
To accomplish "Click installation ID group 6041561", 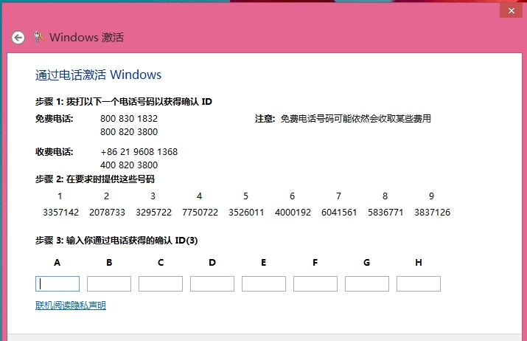I will click(339, 213).
